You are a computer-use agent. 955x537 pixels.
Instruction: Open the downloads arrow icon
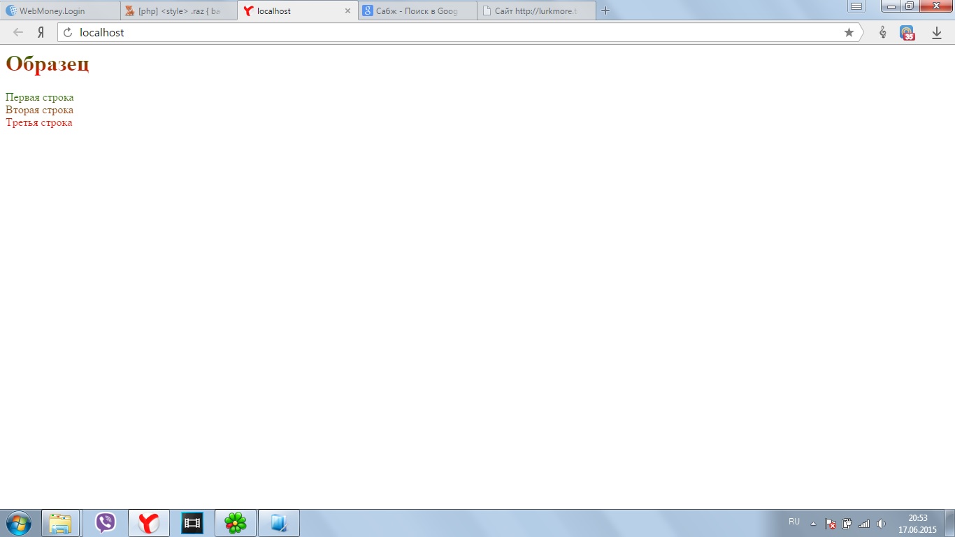[937, 33]
